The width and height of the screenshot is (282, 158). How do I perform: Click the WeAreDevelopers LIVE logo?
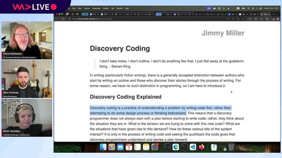pos(34,7)
